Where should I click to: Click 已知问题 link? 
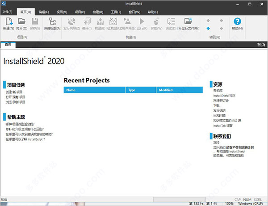point(219,115)
